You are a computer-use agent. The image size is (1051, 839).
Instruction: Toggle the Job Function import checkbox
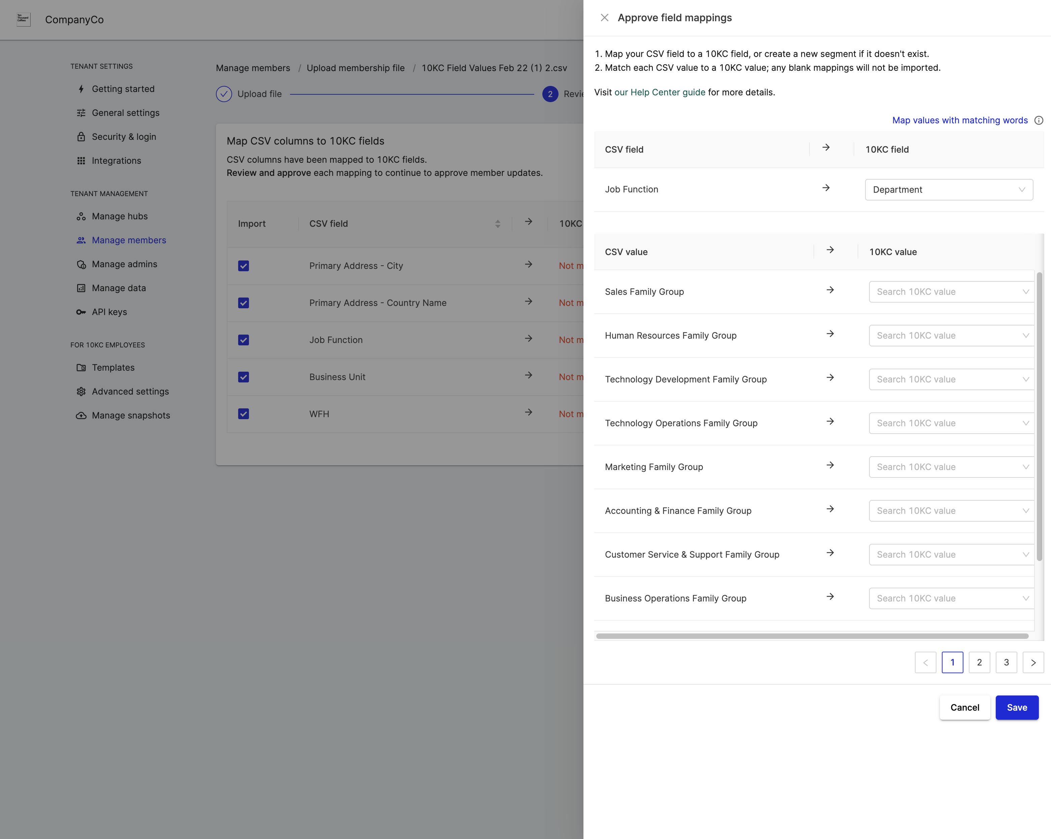[243, 340]
